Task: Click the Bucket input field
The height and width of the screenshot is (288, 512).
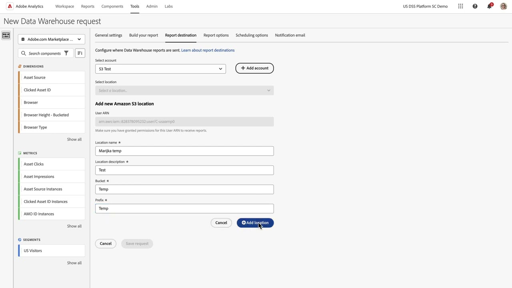Action: (x=184, y=189)
